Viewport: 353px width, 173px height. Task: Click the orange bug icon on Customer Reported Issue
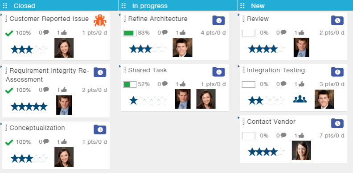click(100, 20)
